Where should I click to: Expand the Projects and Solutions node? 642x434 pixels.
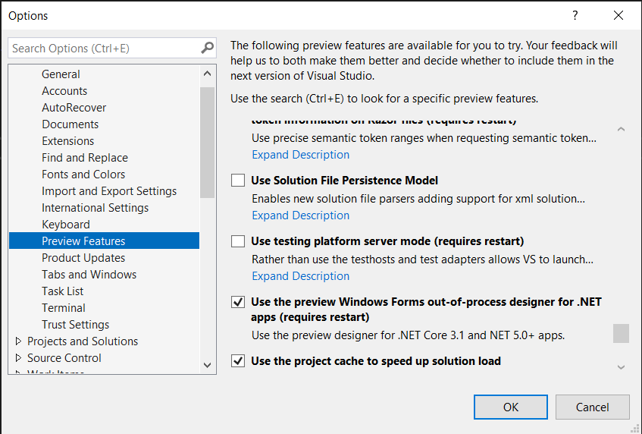click(x=18, y=341)
